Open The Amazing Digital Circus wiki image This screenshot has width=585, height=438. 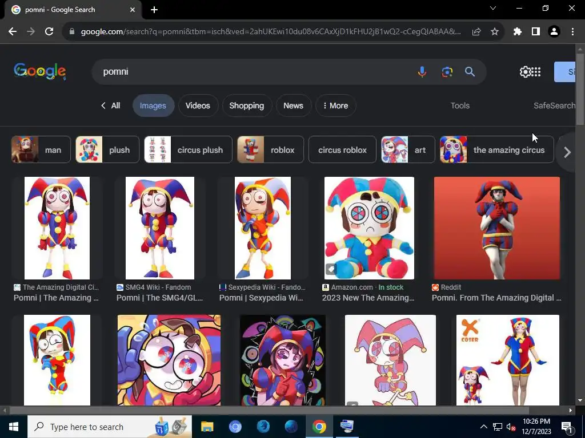coord(57,228)
